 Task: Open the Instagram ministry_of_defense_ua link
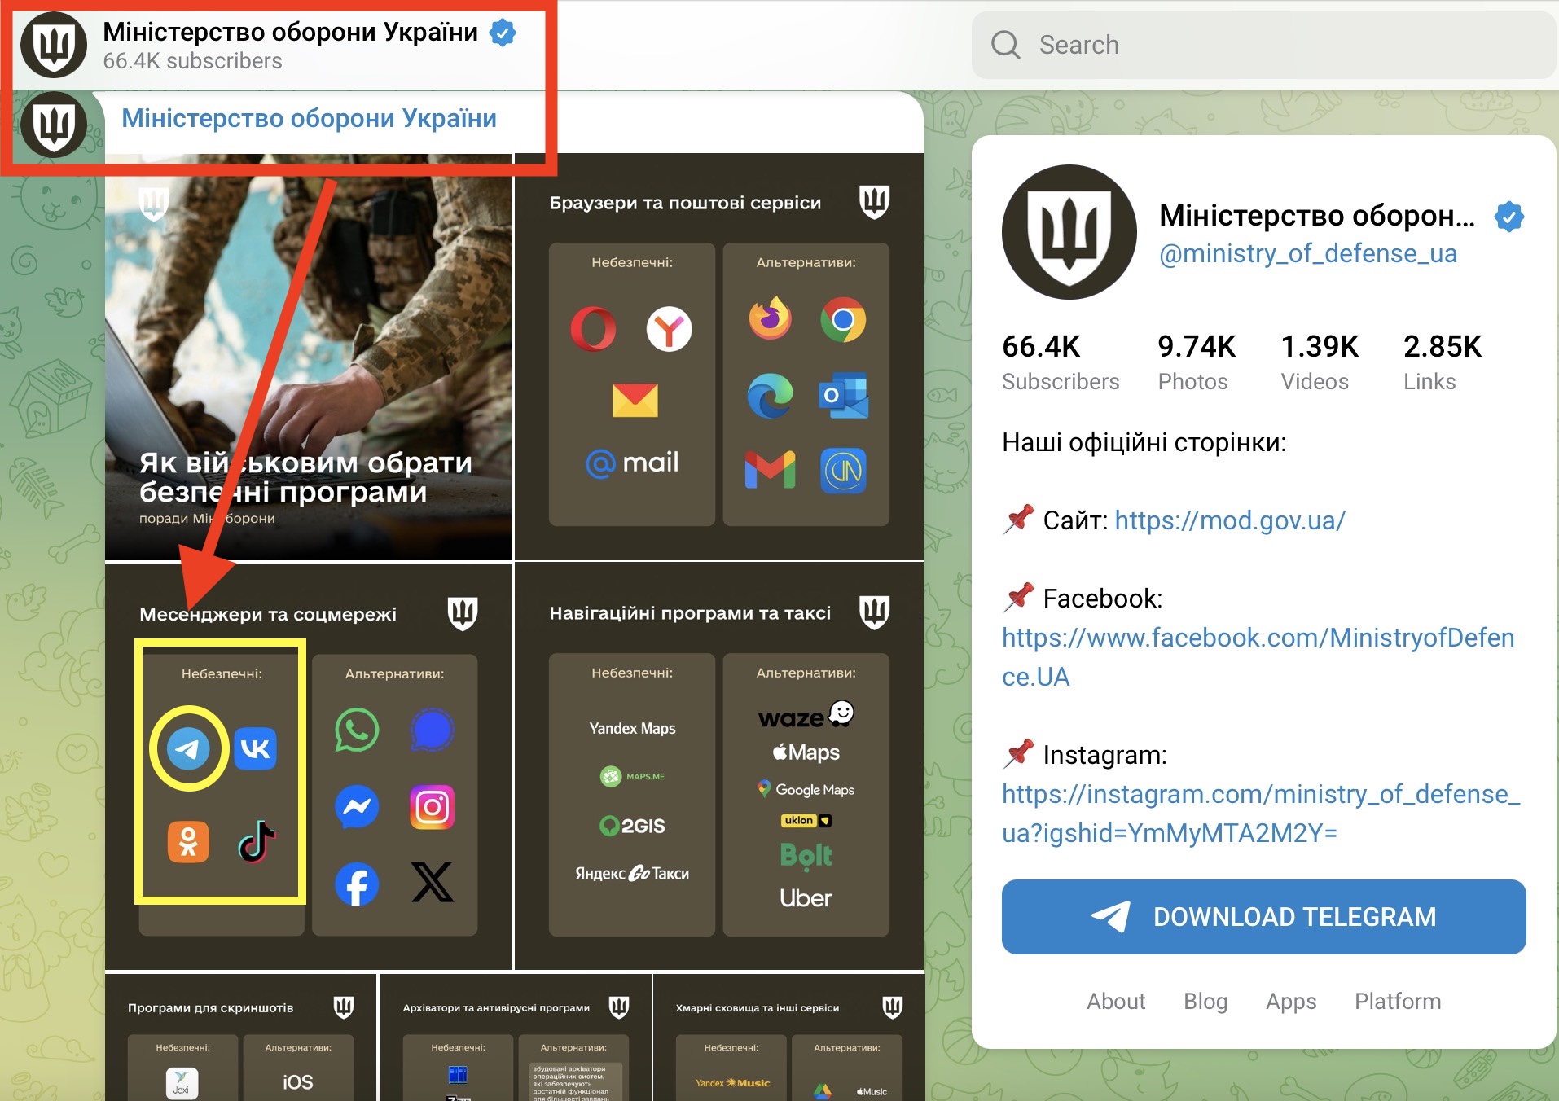pos(1261,813)
